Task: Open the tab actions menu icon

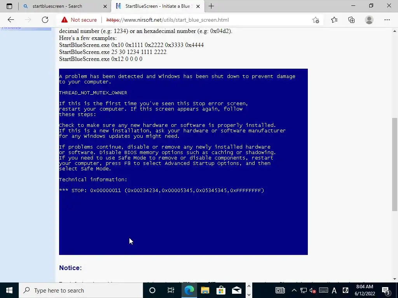Action: click(9, 6)
